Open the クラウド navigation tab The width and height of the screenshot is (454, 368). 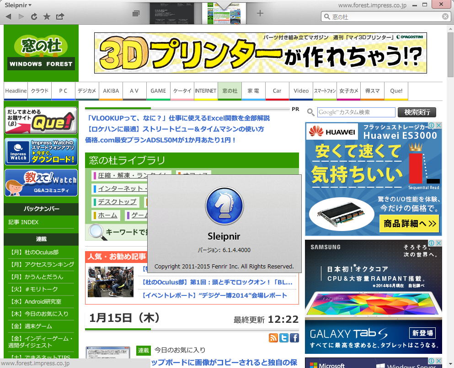click(x=40, y=91)
